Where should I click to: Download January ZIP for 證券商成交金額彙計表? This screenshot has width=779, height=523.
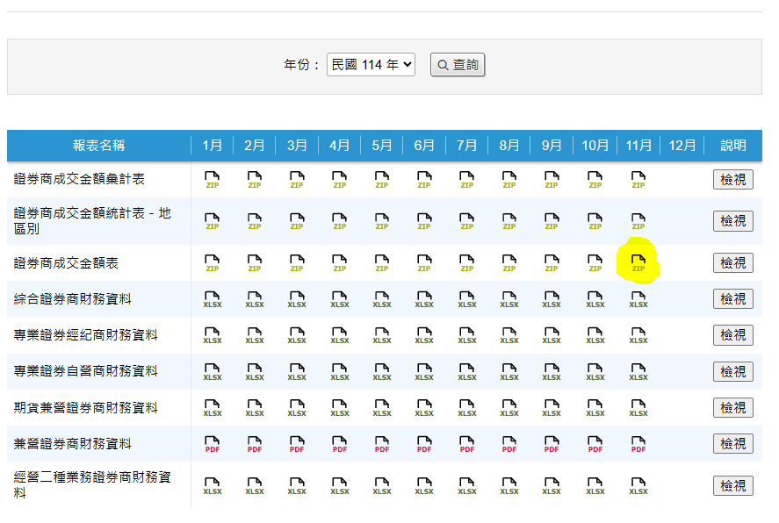point(212,180)
